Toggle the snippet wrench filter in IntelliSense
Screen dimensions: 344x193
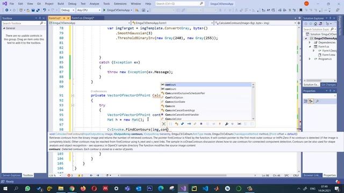tap(227, 124)
